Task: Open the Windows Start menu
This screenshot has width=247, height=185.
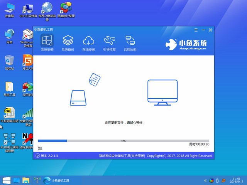Action: tap(7, 180)
